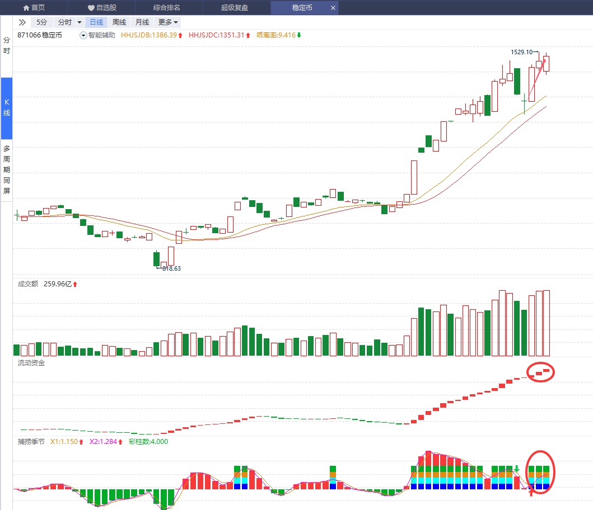Screen dimensions: 593x510
Task: Open the 超级复盘 tab
Action: (x=235, y=8)
